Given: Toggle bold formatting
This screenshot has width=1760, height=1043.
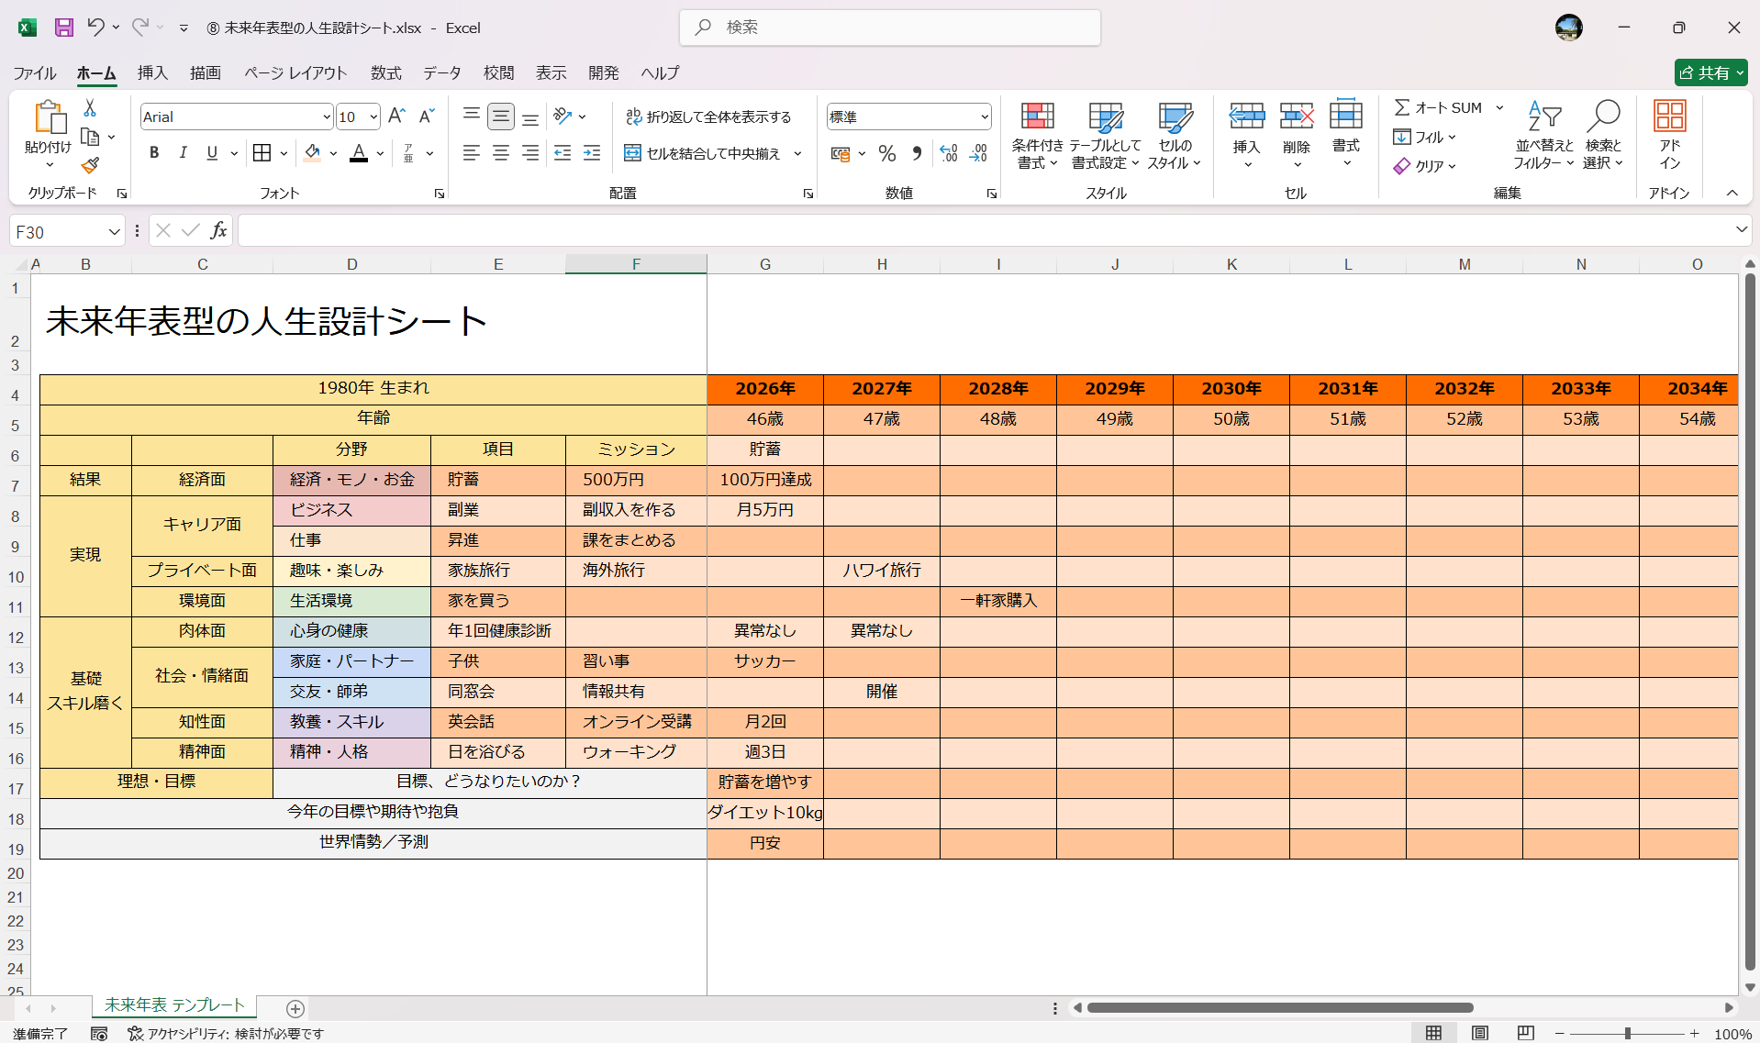Looking at the screenshot, I should pyautogui.click(x=153, y=152).
